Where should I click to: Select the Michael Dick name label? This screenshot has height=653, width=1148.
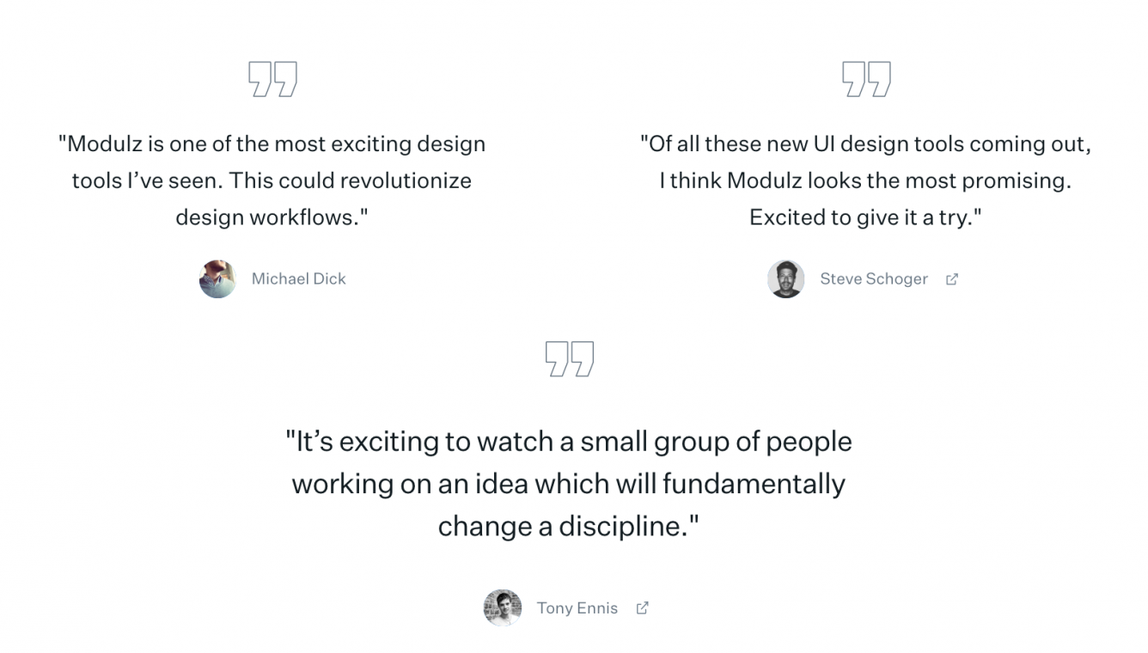coord(298,279)
